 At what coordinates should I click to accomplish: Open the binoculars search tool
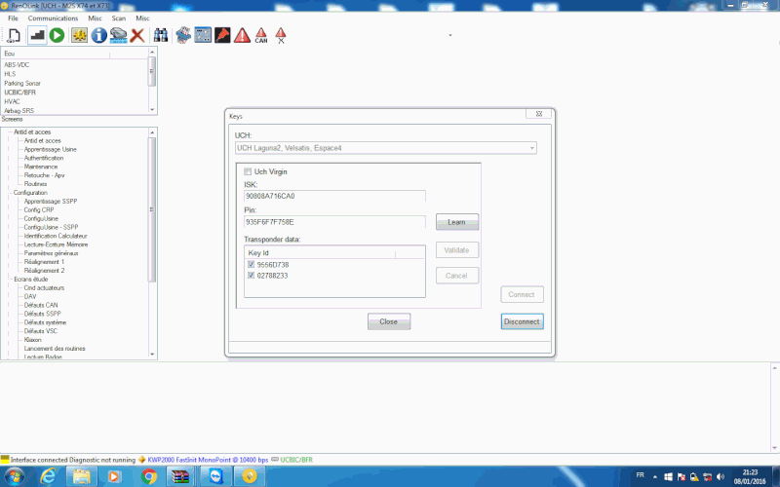tap(162, 35)
